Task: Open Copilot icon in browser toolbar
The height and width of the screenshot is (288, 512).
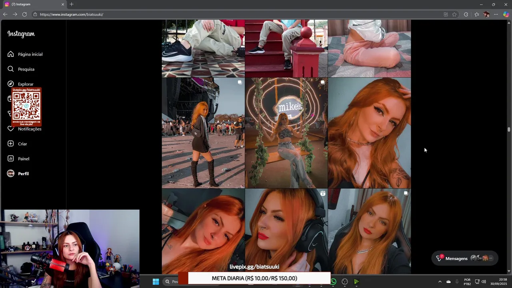Action: [x=506, y=14]
